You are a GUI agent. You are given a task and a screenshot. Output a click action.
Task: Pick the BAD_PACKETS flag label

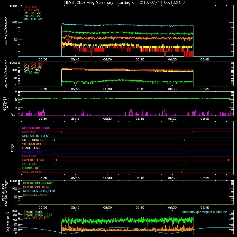[x=32, y=172]
